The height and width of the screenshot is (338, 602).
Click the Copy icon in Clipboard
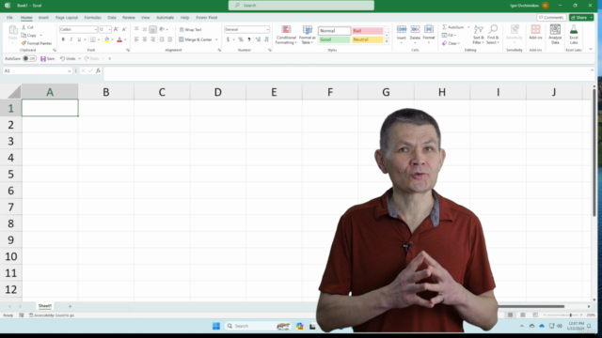24,36
